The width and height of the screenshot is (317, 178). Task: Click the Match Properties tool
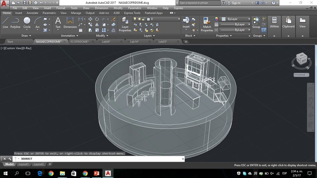[206, 23]
